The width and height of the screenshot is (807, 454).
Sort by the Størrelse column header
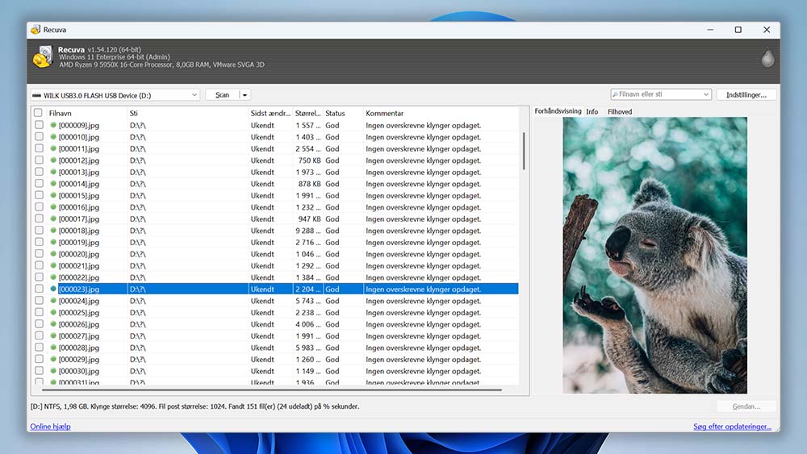[x=307, y=113]
